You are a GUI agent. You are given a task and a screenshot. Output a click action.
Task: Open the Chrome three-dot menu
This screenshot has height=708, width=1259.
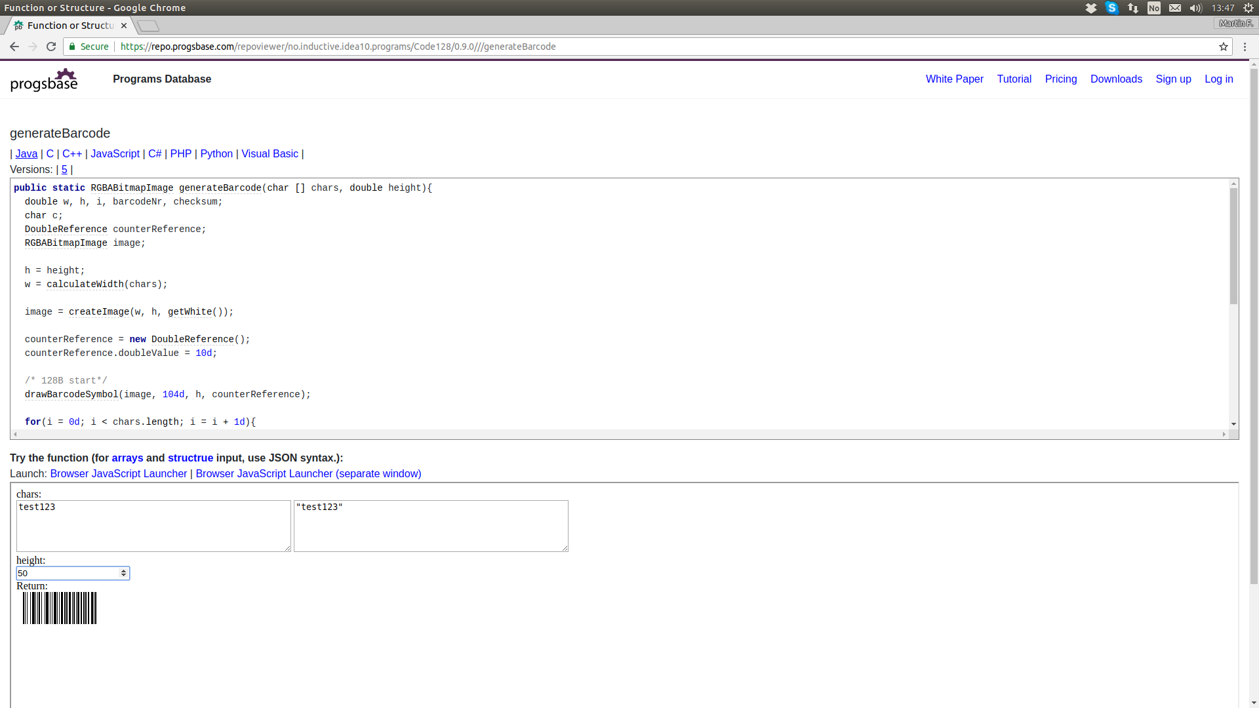click(x=1245, y=47)
